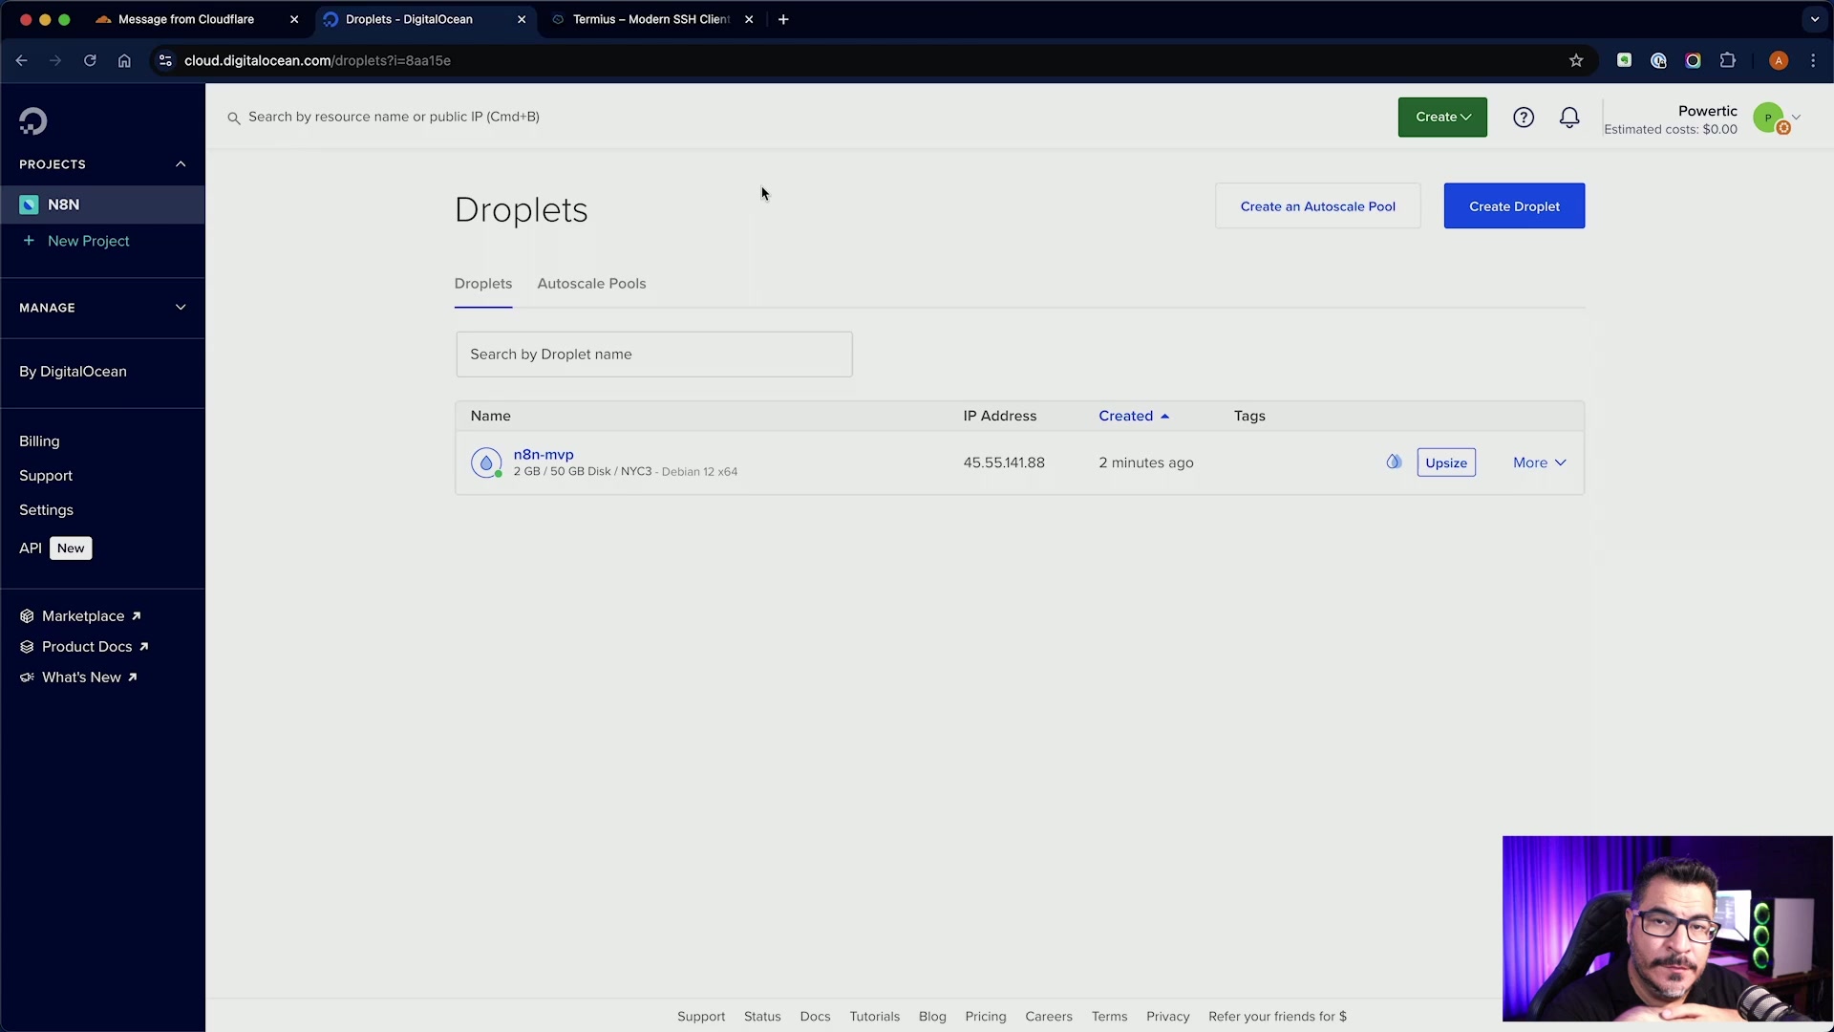Screen dimensions: 1834x1032
Task: Click the N8N project icon in sidebar
Action: (29, 204)
